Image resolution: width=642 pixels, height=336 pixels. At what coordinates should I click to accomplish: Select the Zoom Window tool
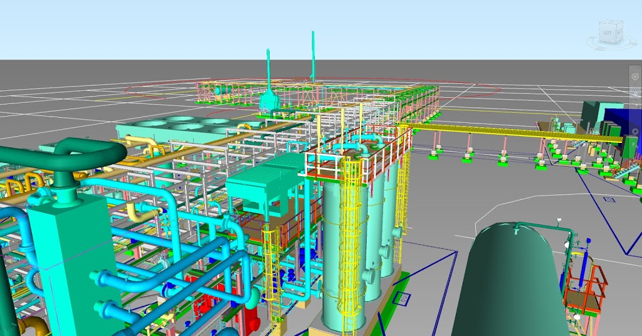click(636, 103)
